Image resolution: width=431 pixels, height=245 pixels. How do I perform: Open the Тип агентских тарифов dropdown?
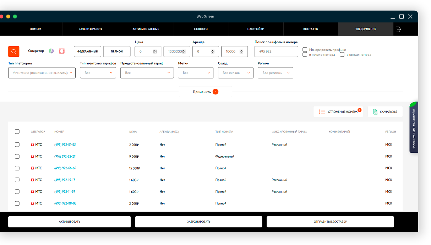pos(98,73)
